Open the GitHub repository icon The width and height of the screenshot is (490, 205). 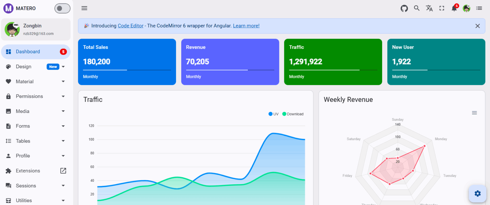pyautogui.click(x=404, y=8)
